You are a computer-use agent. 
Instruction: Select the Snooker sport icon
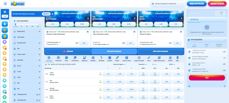tap(170, 58)
